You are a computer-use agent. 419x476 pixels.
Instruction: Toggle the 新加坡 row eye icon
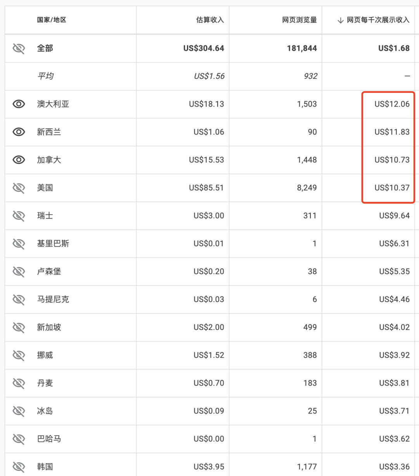(x=19, y=327)
